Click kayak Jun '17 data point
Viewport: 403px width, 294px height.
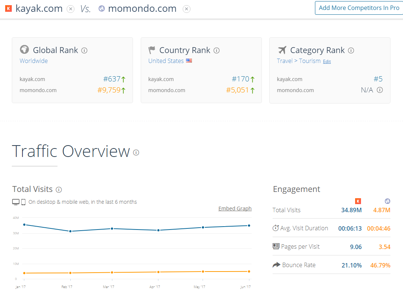[x=249, y=225]
